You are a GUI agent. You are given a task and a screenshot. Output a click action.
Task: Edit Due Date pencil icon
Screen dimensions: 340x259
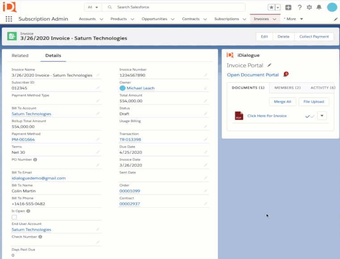click(x=206, y=152)
